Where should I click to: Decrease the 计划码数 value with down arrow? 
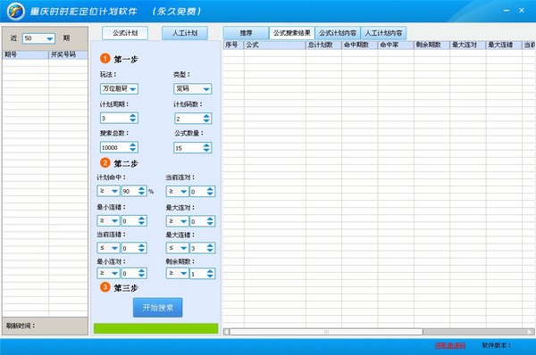(206, 120)
